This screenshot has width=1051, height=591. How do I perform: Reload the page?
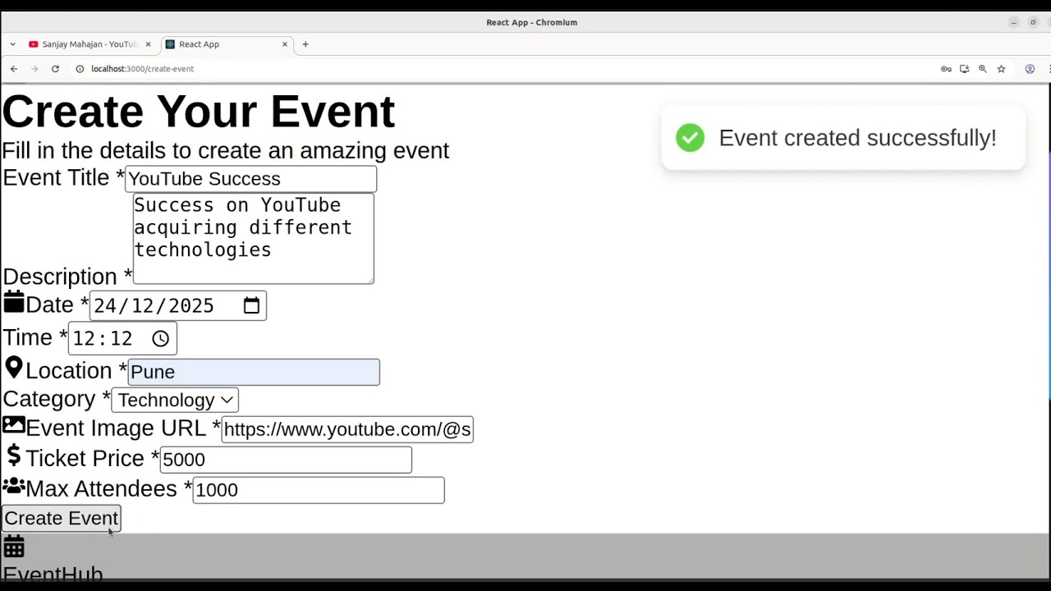55,69
